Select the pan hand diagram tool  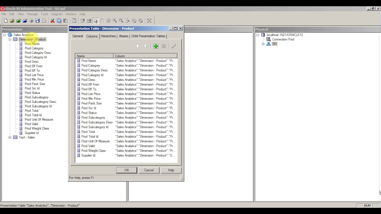coord(102,21)
